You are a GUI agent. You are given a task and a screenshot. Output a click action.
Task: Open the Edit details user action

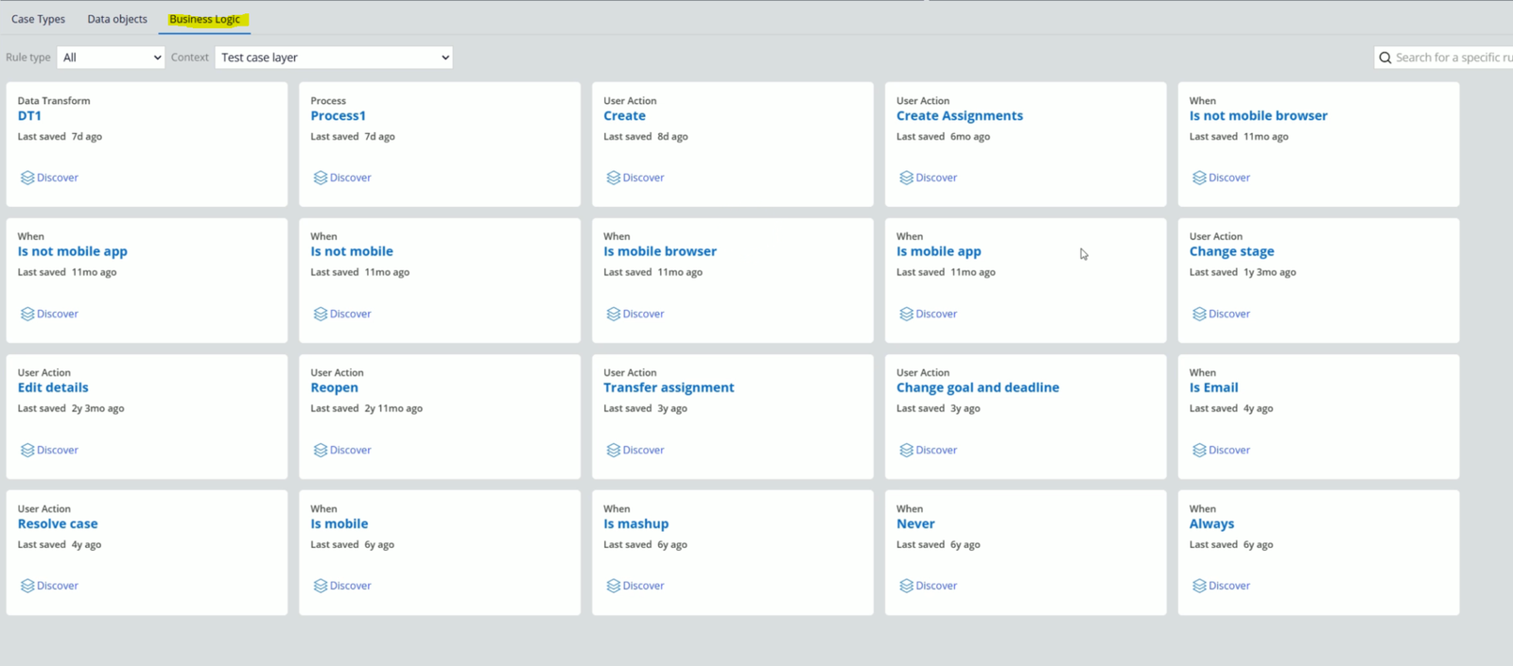53,387
